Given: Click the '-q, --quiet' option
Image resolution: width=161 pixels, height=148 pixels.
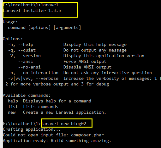Looking at the screenshot, I should (22, 50).
